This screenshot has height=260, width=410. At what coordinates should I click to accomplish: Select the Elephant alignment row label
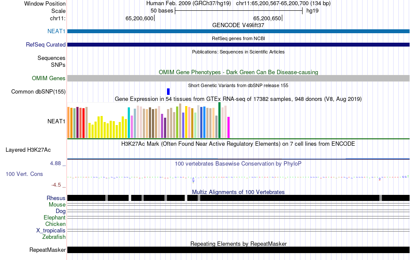point(54,218)
